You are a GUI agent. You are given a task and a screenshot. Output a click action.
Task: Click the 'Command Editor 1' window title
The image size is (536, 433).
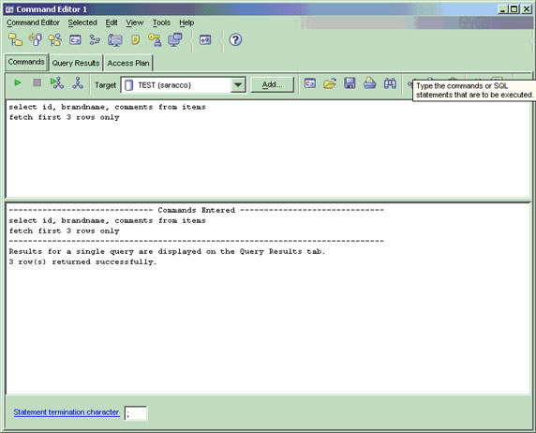[x=52, y=9]
